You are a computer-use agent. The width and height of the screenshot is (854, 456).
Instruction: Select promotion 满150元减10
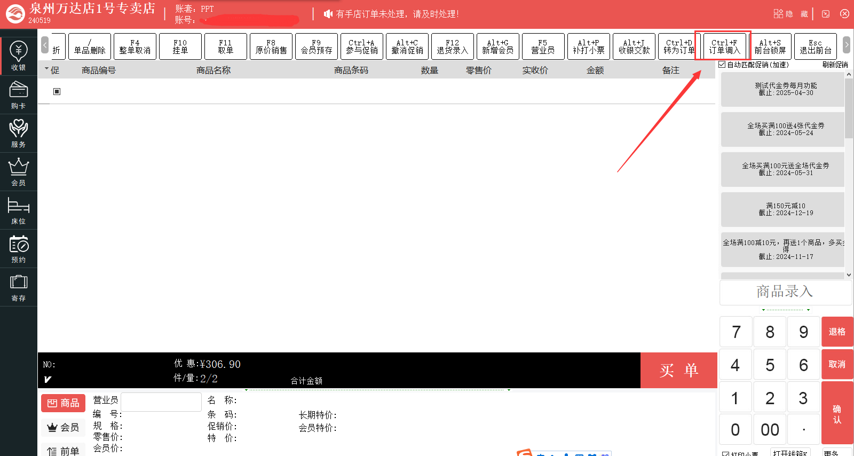pyautogui.click(x=782, y=209)
